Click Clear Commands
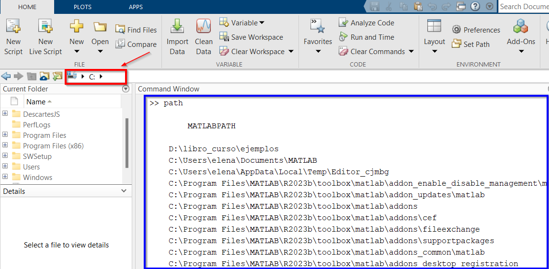The height and width of the screenshot is (269, 549). point(371,51)
